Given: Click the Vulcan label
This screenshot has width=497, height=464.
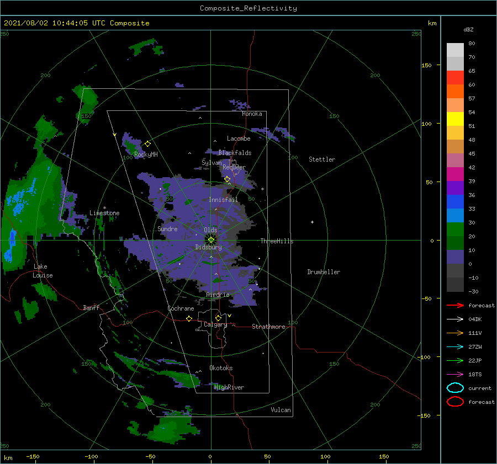Looking at the screenshot, I should (x=281, y=410).
